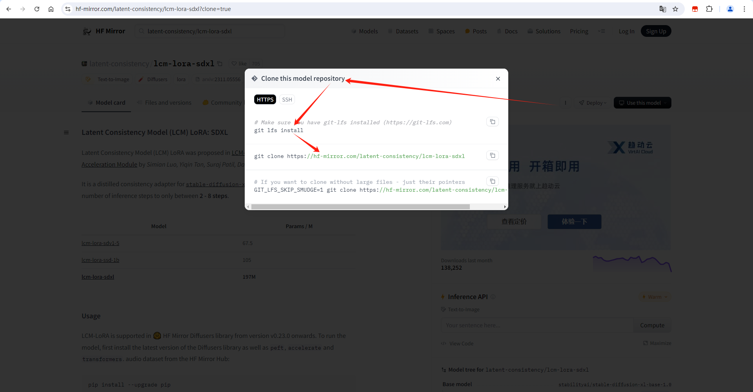Open the browser extensions menu

point(709,9)
